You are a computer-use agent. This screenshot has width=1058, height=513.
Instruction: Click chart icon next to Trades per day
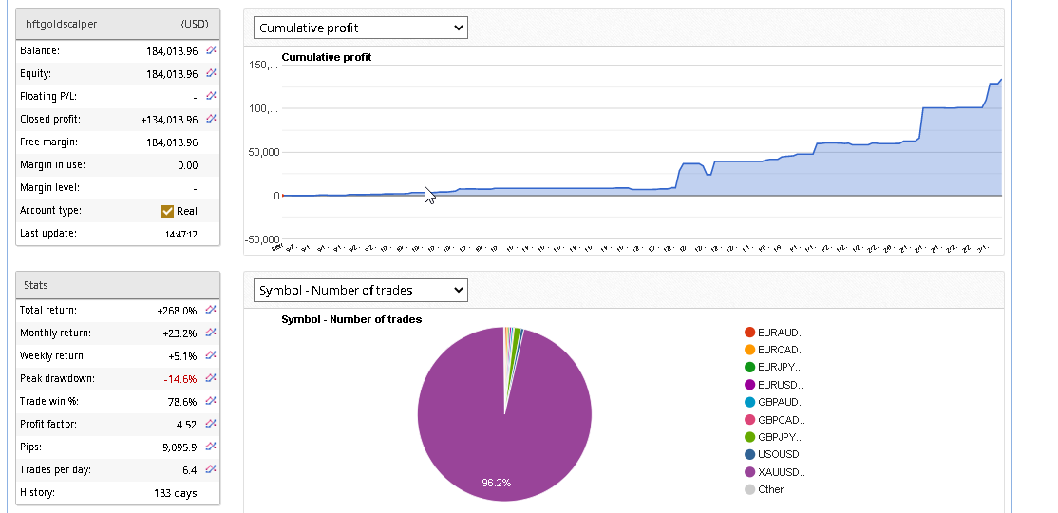(211, 469)
